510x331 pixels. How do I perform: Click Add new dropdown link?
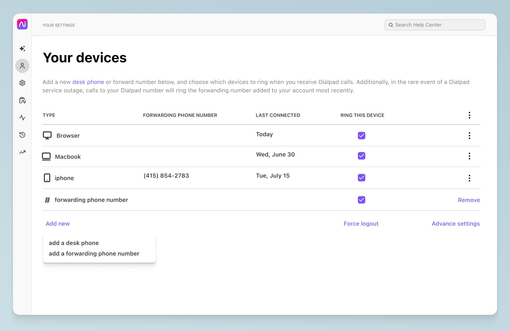click(x=58, y=224)
